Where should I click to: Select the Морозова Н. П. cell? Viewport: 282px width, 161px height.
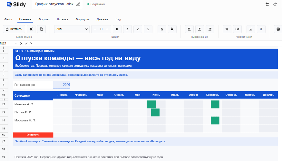33,120
